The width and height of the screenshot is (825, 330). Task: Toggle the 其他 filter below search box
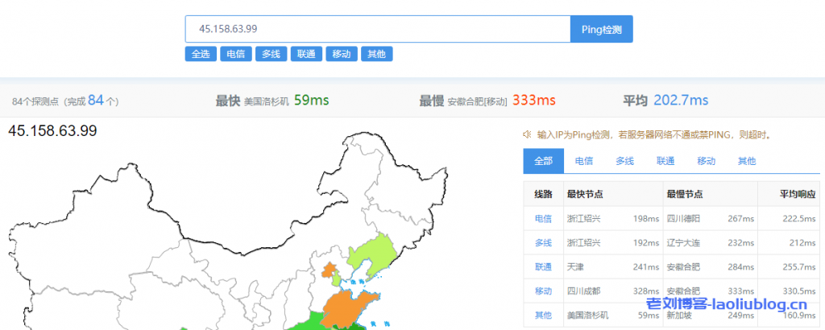(376, 54)
